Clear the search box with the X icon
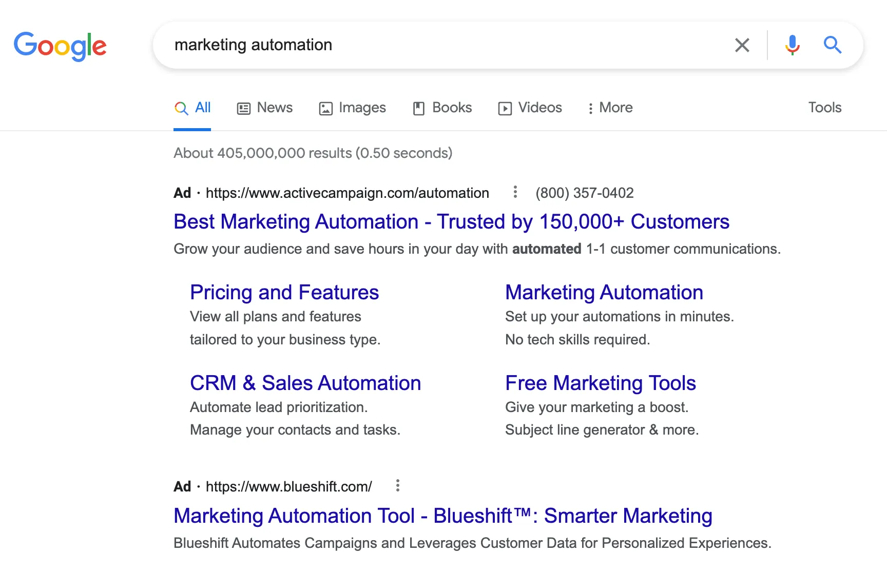The image size is (887, 574). pyautogui.click(x=742, y=45)
